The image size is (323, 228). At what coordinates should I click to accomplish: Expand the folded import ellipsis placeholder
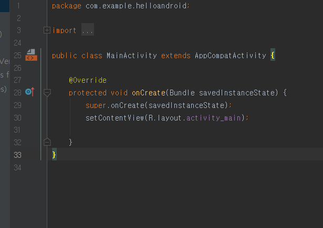88,29
